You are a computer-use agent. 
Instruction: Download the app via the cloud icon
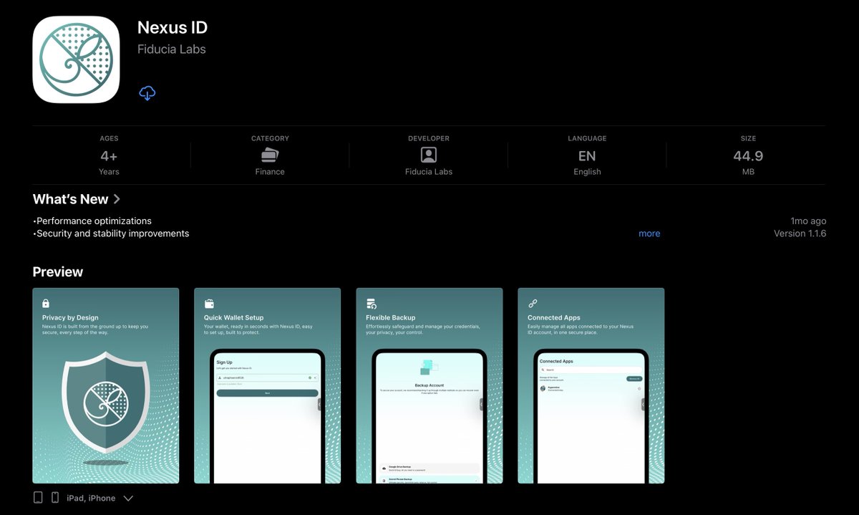[147, 93]
